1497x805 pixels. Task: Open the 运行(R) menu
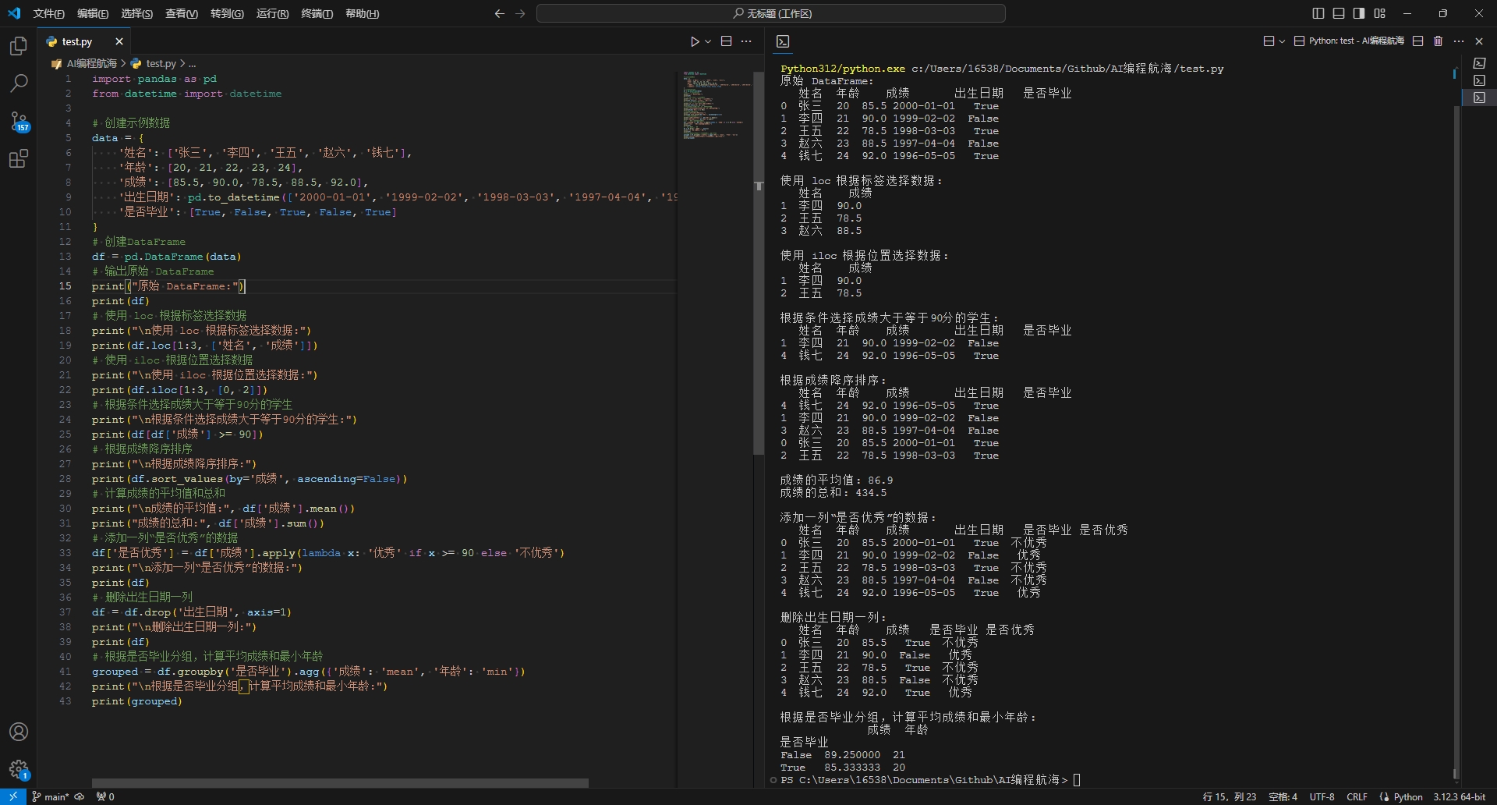[x=272, y=13]
